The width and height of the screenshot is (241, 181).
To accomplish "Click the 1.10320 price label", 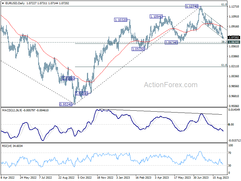I will 121,20.
